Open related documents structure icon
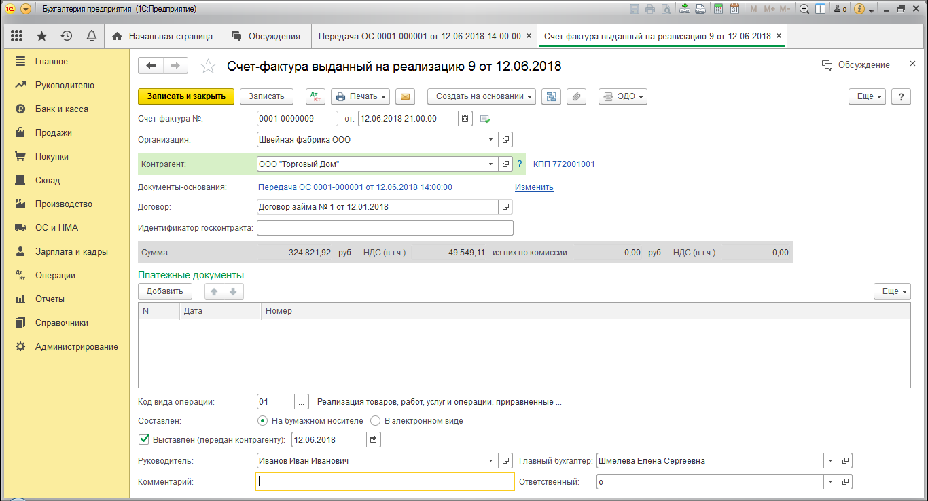The width and height of the screenshot is (928, 501). 551,96
